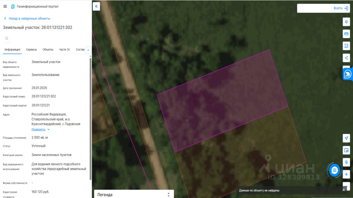This screenshot has height=198, width=353.
Task: Go back via Назад в найденные объекты
Action: (x=27, y=18)
